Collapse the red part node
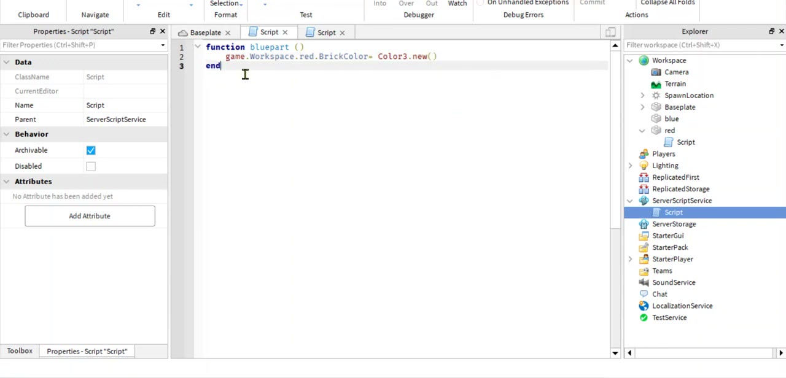This screenshot has height=378, width=786. coord(642,131)
